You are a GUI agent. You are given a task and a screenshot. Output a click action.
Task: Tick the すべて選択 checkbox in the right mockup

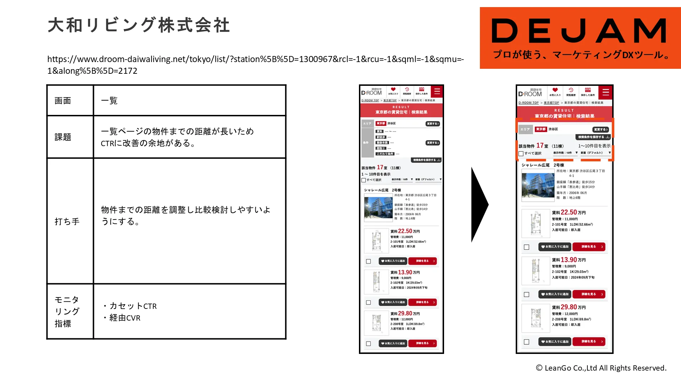click(x=521, y=154)
